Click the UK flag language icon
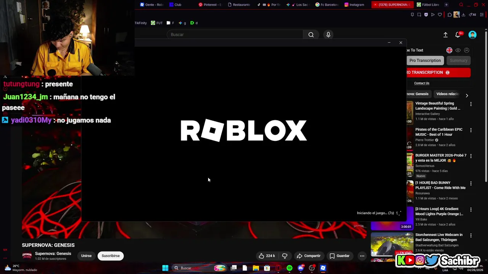This screenshot has width=488, height=274. point(449,50)
